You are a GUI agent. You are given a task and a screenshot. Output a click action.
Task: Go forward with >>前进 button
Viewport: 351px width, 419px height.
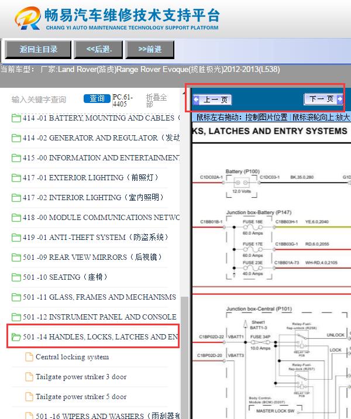click(x=150, y=49)
